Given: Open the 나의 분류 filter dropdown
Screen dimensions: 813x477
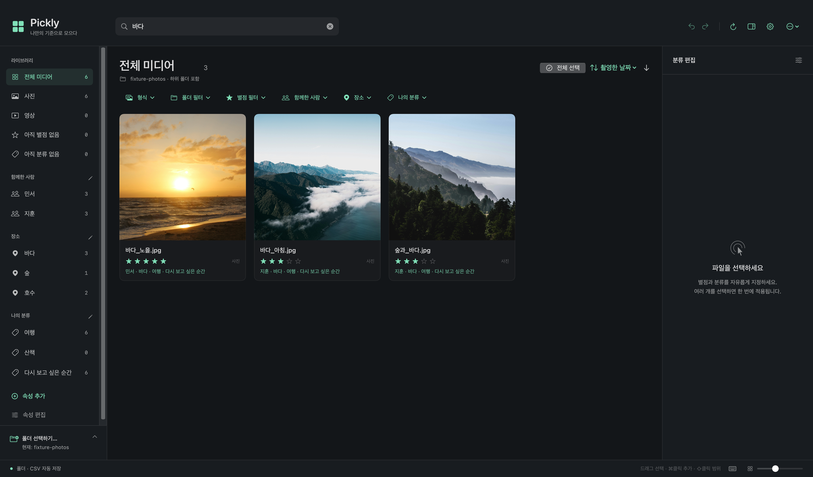Looking at the screenshot, I should pyautogui.click(x=407, y=98).
